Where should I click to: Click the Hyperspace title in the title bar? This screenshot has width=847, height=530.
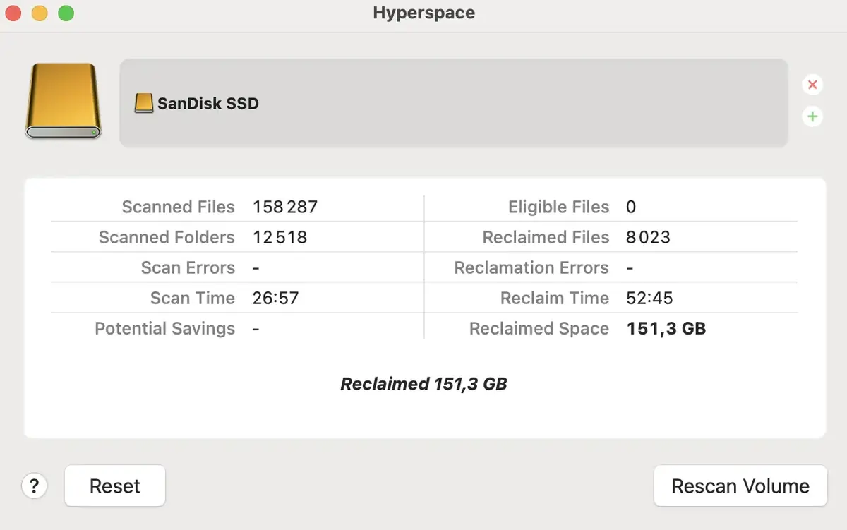pos(423,13)
